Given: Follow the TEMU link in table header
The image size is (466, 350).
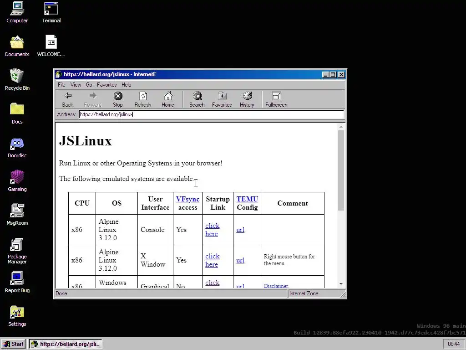Looking at the screenshot, I should pos(247,199).
